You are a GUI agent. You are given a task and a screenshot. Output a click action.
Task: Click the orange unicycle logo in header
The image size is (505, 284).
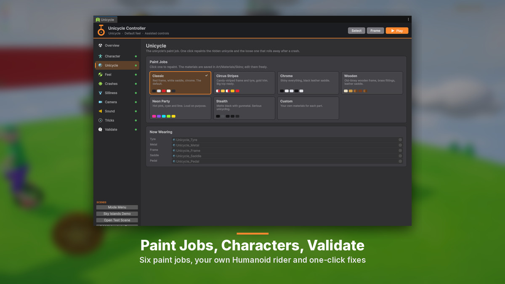click(x=101, y=30)
